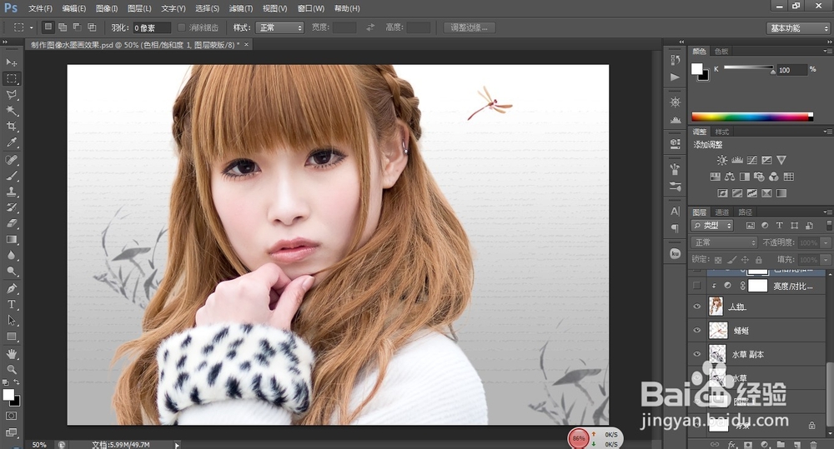Add a Curves adjustment
The image size is (834, 449).
coord(751,160)
